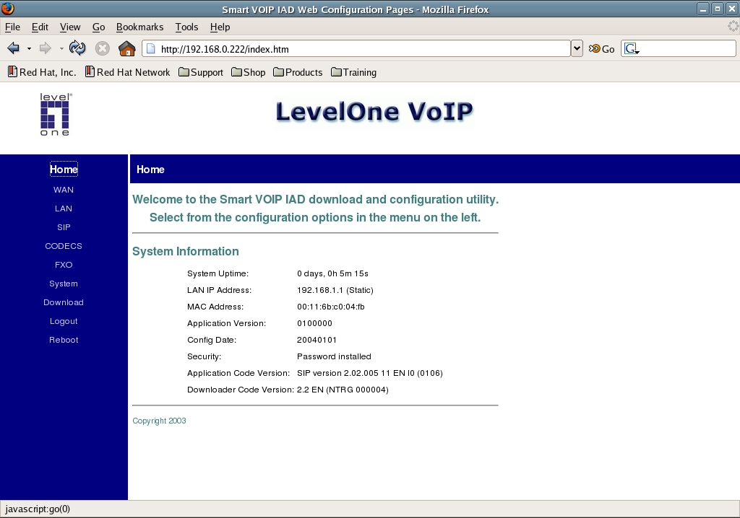Open the WAN configuration page
740x518 pixels.
pos(64,190)
